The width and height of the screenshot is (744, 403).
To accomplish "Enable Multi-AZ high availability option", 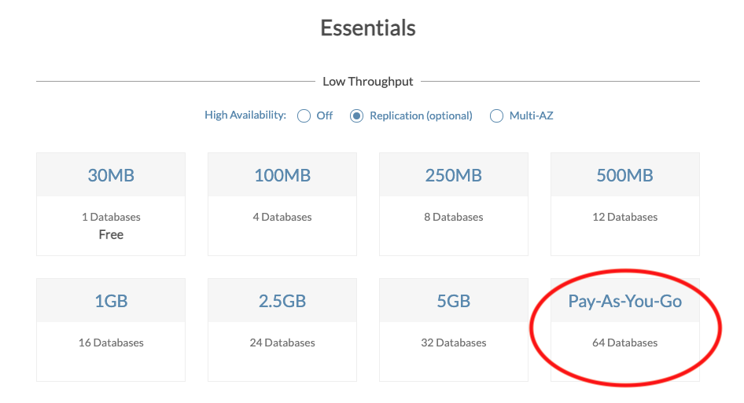I will tap(496, 116).
